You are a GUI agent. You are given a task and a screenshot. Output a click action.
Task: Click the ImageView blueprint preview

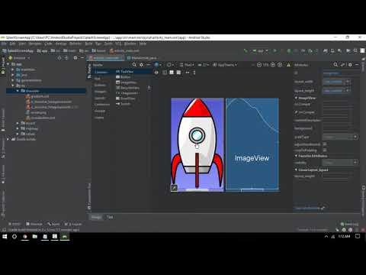coord(252,144)
